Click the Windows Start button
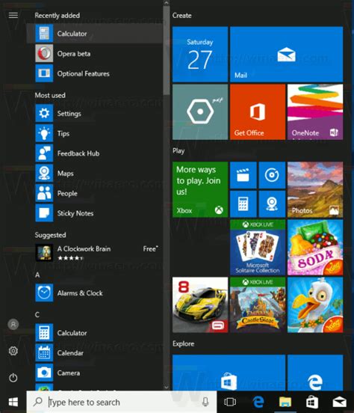The image size is (354, 413). click(13, 402)
